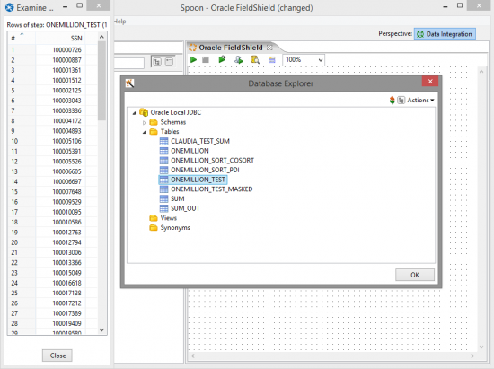Collapse the Oracle Local JDBC node
The image size is (494, 369).
point(134,113)
